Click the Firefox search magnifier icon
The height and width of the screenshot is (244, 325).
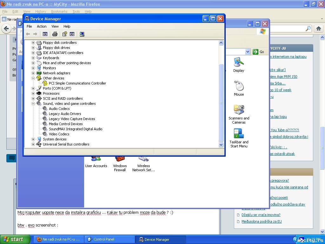[x=308, y=29]
